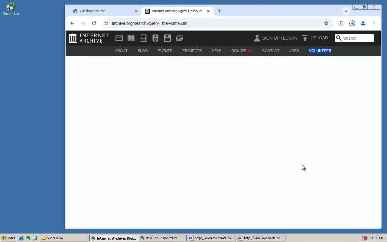
Task: Open the Texts (book) media icon
Action: (x=131, y=38)
